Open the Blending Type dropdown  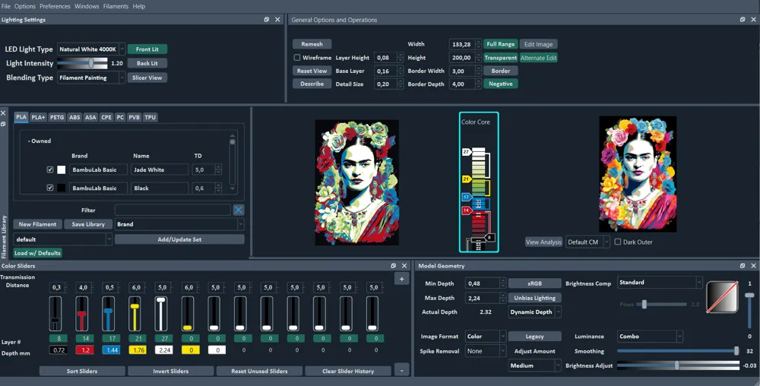(91, 78)
